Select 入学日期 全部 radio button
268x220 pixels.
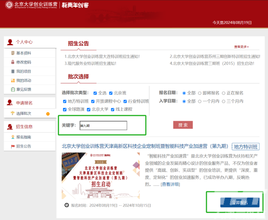click(x=184, y=102)
